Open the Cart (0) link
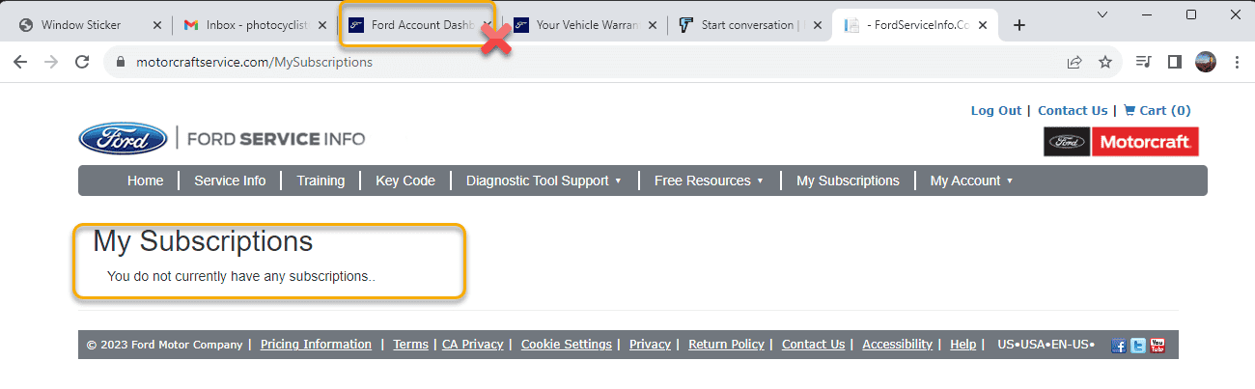Screen dimensions: 1255x389 pyautogui.click(x=1157, y=111)
